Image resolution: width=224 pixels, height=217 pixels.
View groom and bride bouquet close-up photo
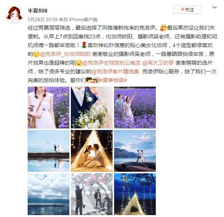92,108
